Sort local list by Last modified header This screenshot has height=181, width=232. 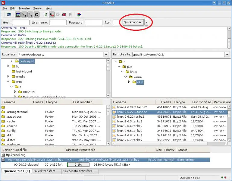click(x=87, y=102)
